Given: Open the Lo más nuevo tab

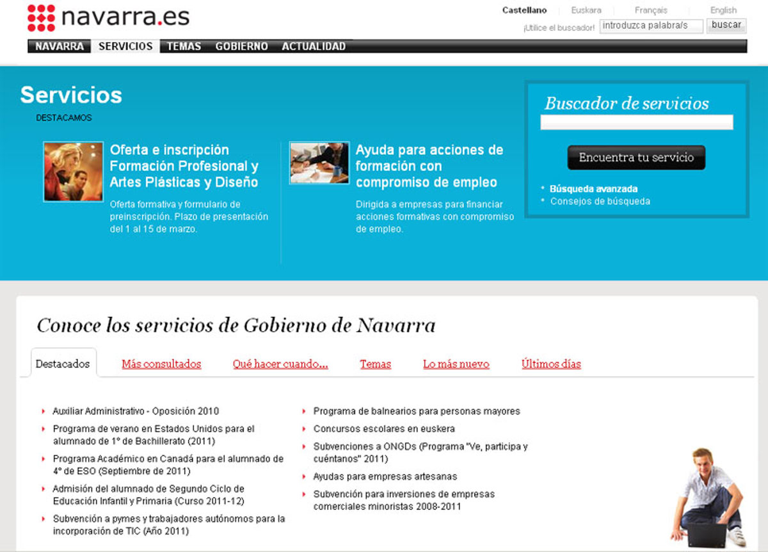Looking at the screenshot, I should pos(456,364).
